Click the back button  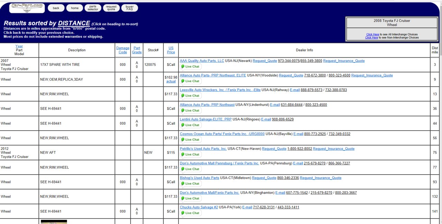(56, 8)
